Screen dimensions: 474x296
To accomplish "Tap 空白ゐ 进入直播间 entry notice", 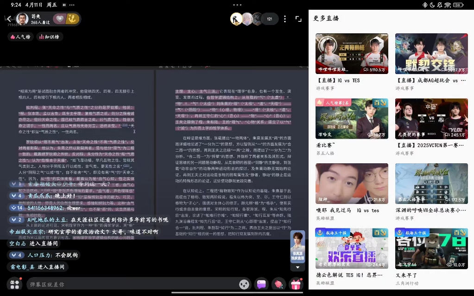I will [x=33, y=243].
